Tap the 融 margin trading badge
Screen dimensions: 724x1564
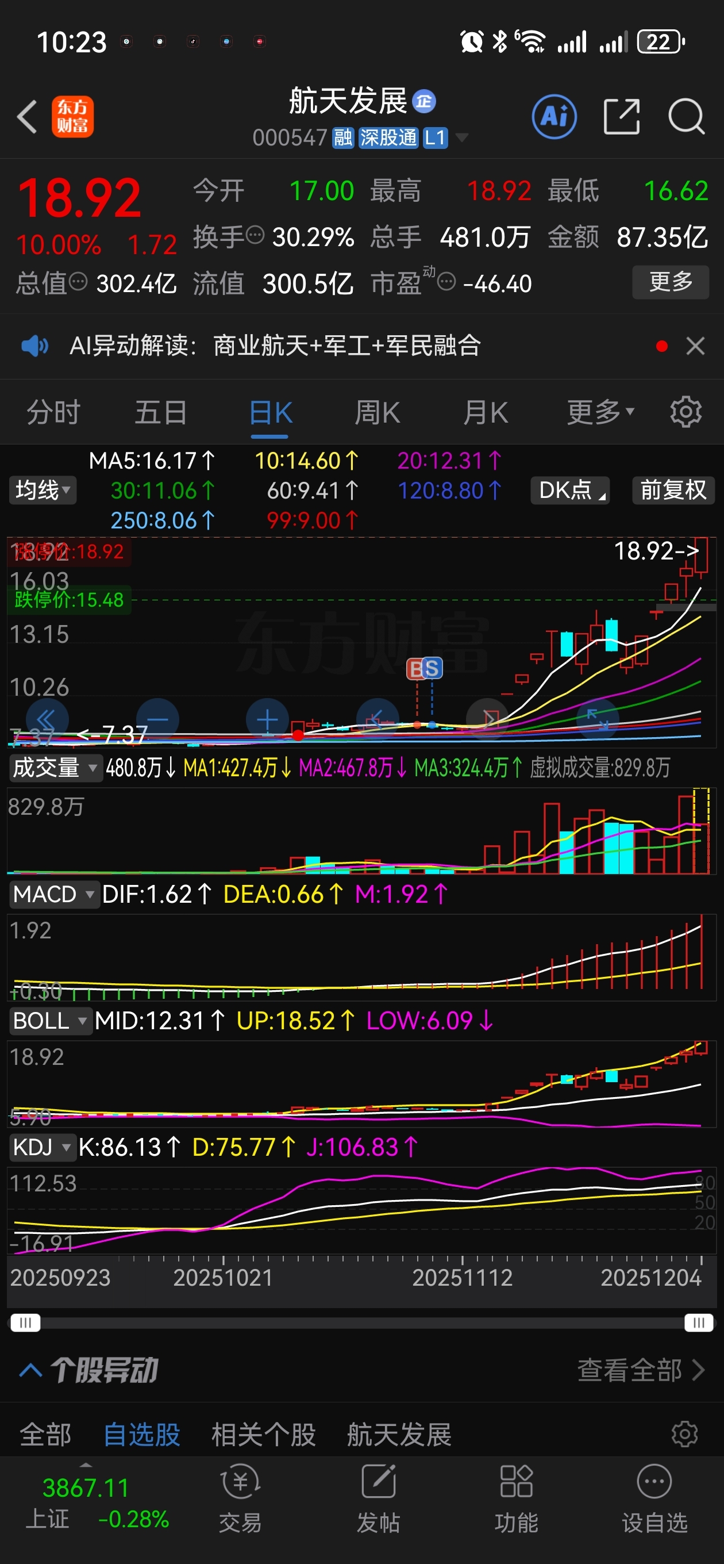pyautogui.click(x=343, y=138)
